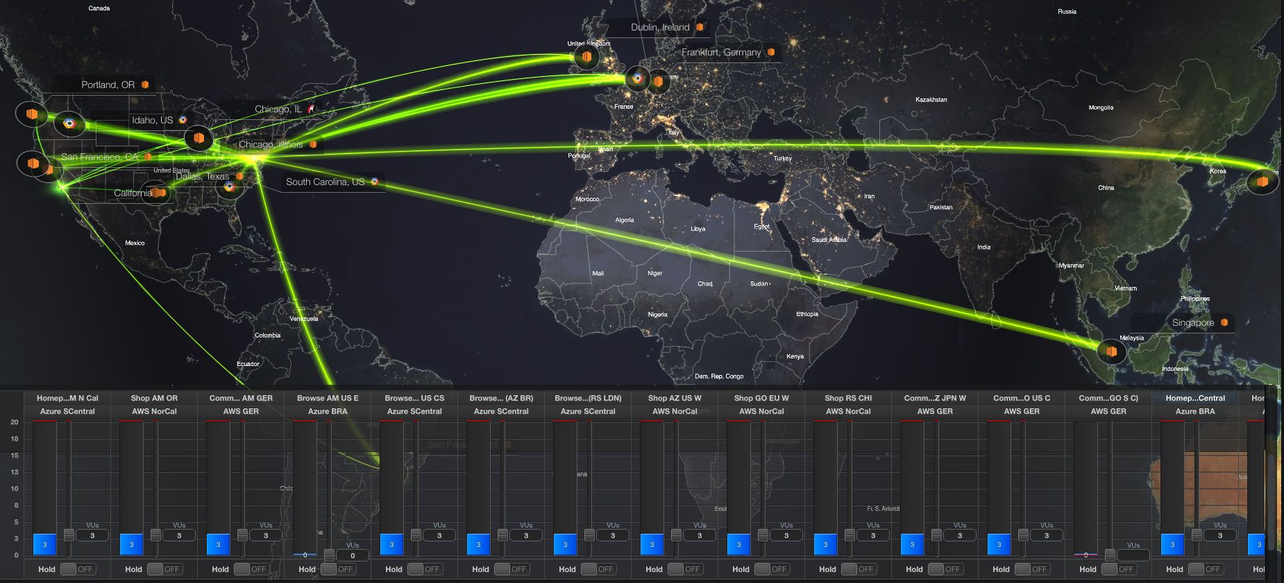
Task: Click the Homep...M N Cal channel header
Action: coord(67,398)
